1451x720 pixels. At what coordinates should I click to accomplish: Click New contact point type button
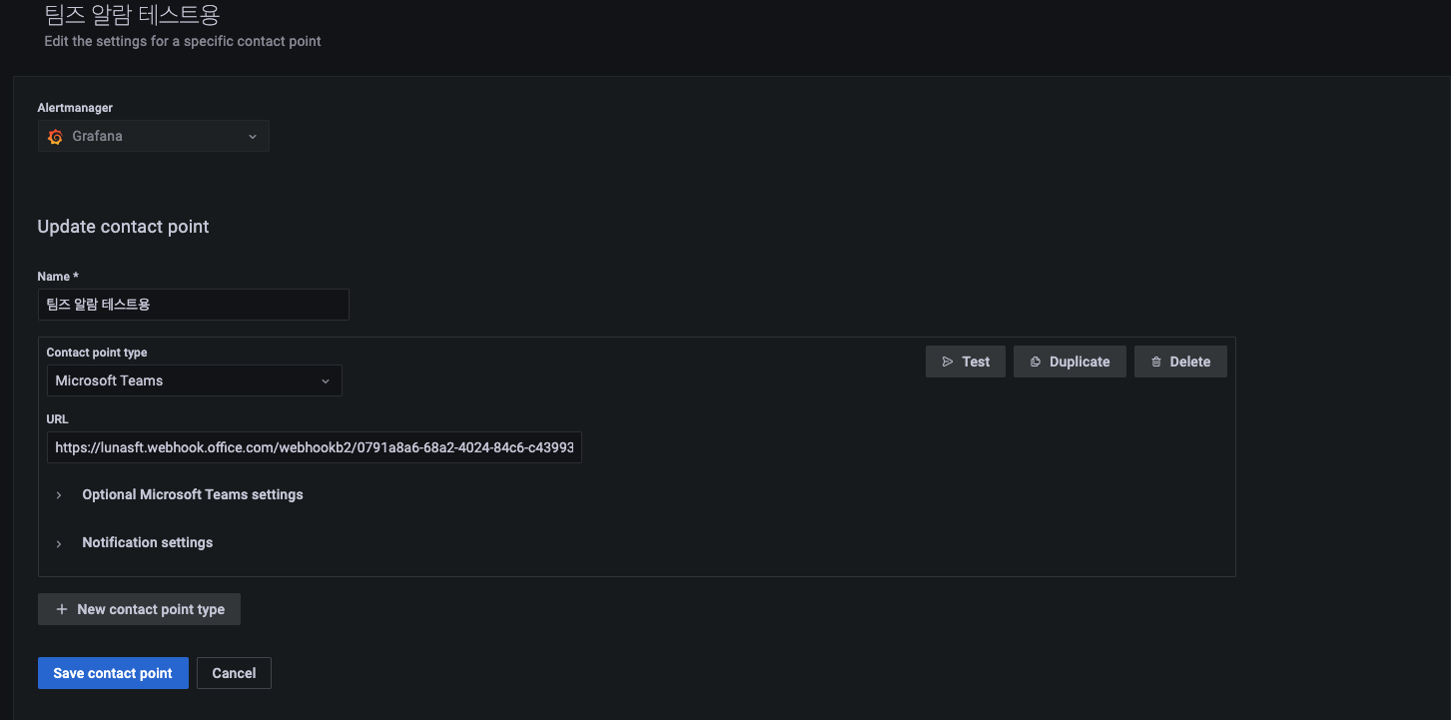(x=139, y=609)
